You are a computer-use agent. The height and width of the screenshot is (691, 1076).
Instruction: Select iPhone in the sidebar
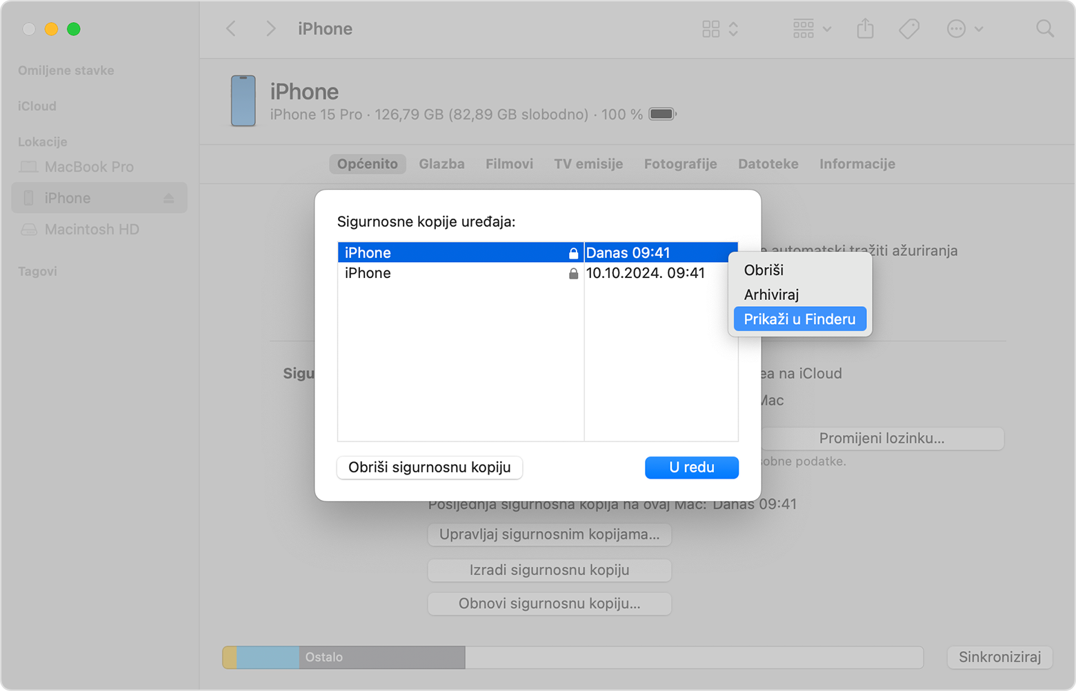99,198
